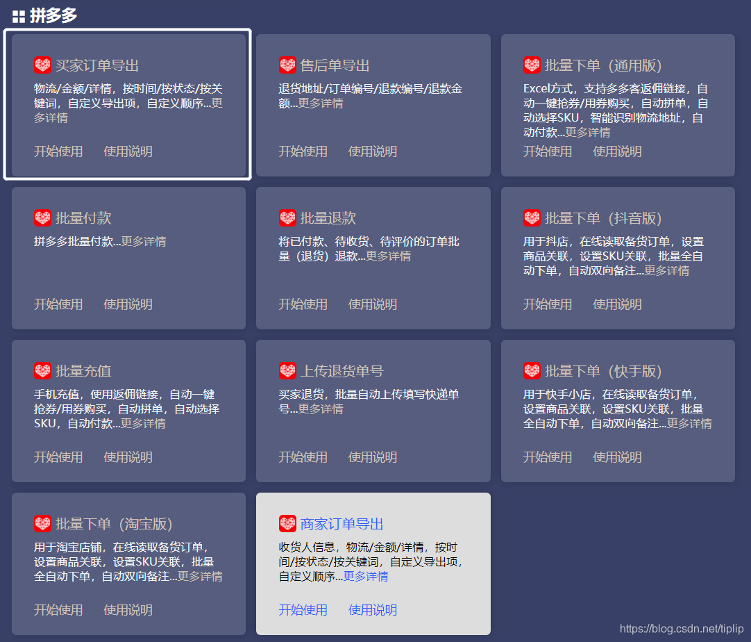Viewport: 751px width, 642px height.
Task: Launch 批量付款 with 开始使用
Action: tap(58, 304)
